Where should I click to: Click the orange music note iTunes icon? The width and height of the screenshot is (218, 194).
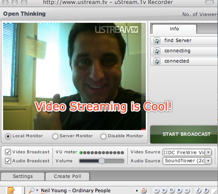(144, 190)
